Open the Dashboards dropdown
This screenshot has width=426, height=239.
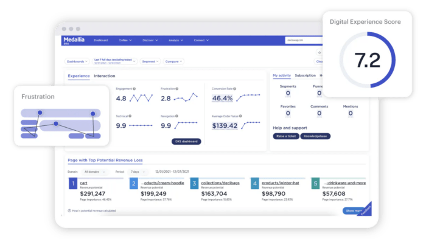tap(77, 61)
